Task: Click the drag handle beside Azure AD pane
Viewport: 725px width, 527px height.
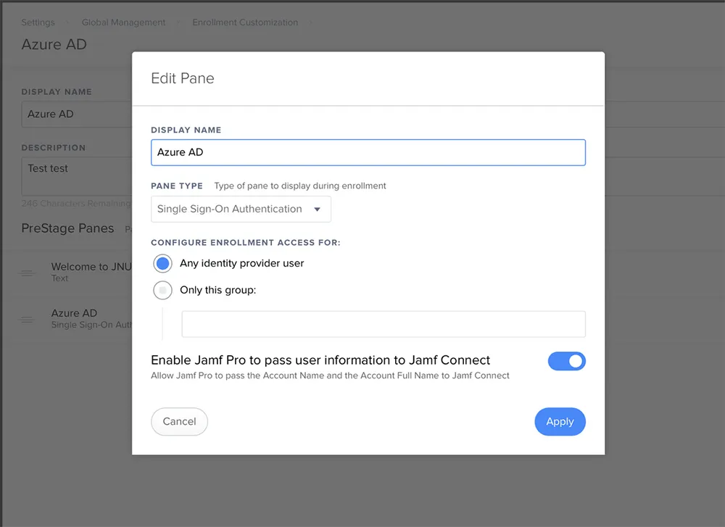Action: tap(28, 319)
